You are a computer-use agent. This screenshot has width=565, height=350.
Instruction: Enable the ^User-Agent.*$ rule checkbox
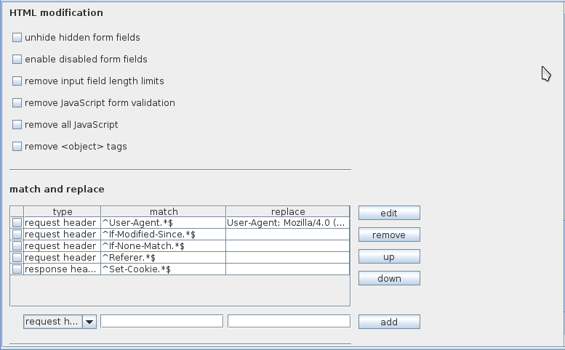coord(17,223)
